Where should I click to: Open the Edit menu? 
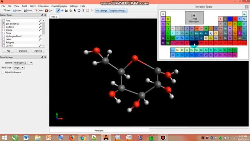[9, 6]
